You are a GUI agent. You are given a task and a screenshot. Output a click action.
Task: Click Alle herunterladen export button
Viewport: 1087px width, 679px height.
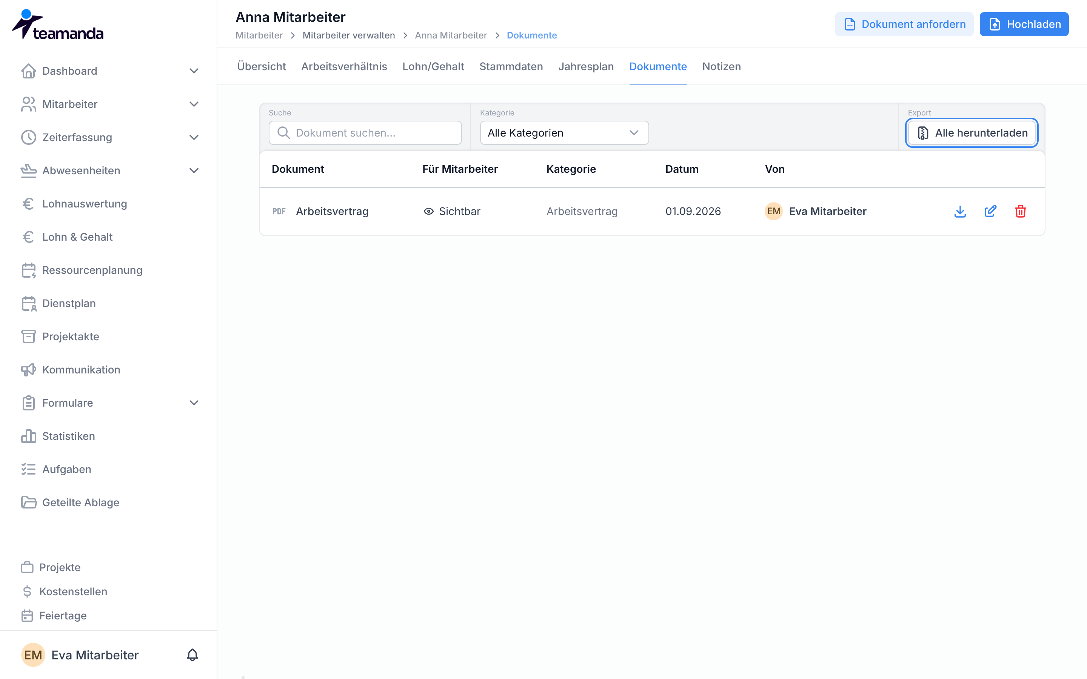972,133
